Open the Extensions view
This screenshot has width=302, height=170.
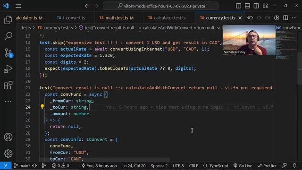click(8, 85)
